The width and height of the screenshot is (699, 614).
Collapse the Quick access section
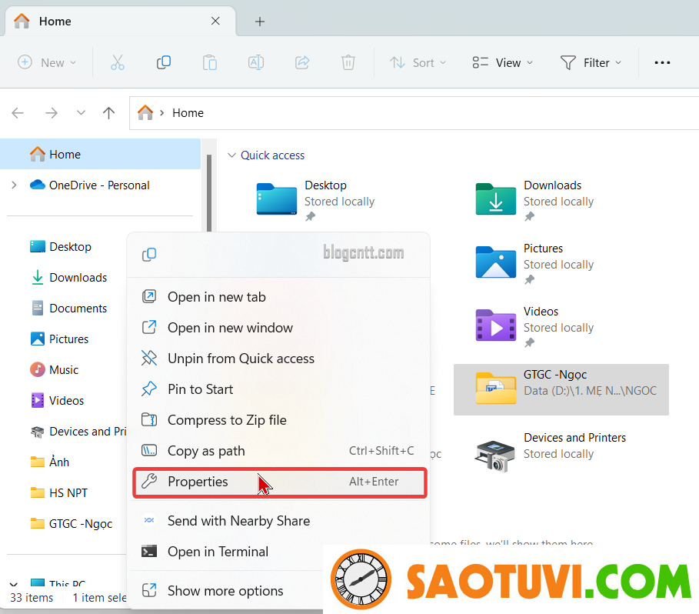click(231, 155)
